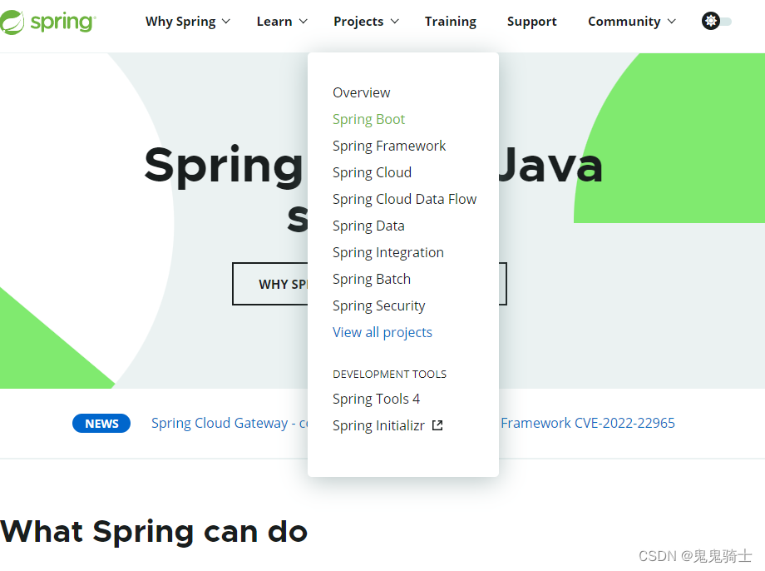Read the Spring Cloud Gateway news link
The image size is (765, 571).
pyautogui.click(x=229, y=423)
